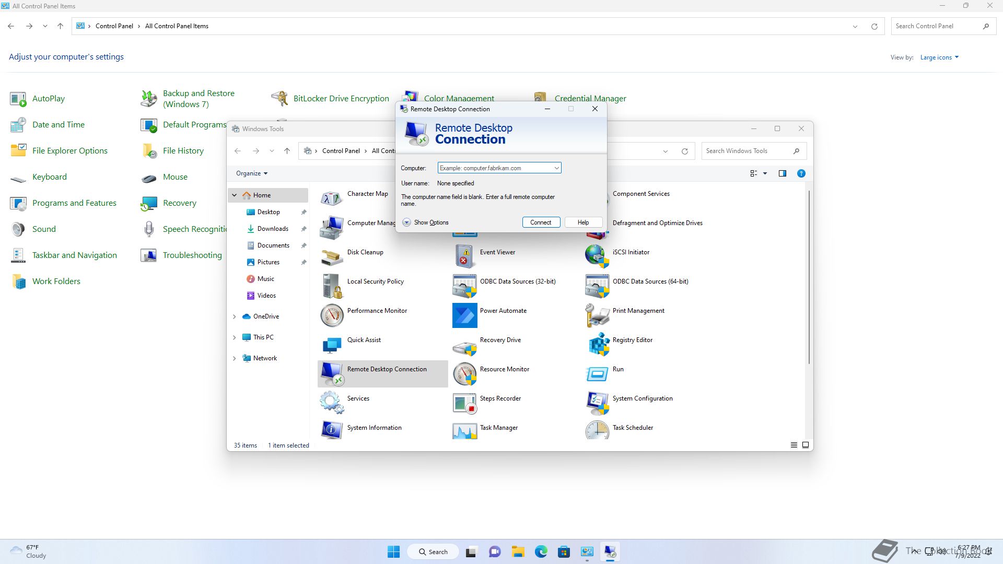Launch Power Automate icon
The image size is (1003, 564).
464,315
